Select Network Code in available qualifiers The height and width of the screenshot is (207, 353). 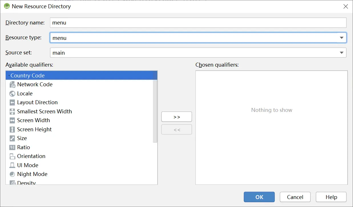[x=79, y=85]
